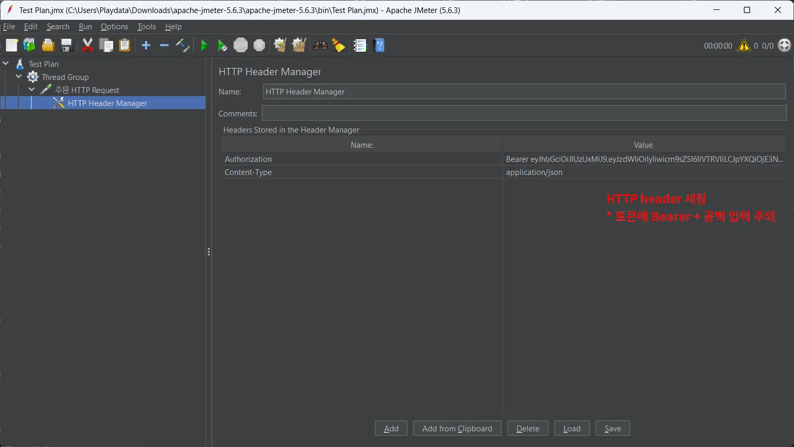794x447 pixels.
Task: Click Start no pauses icon
Action: coord(222,45)
